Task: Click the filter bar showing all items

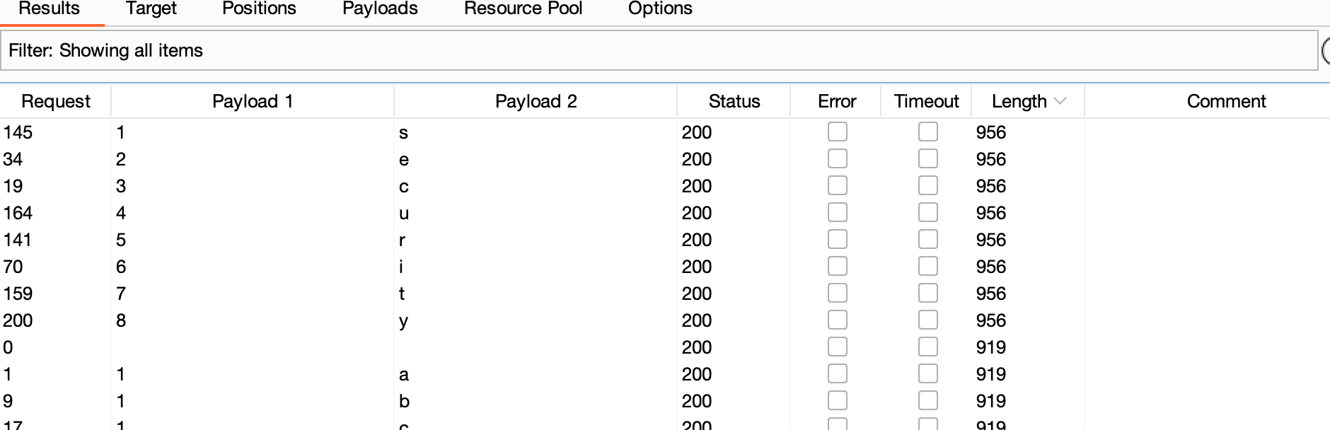Action: [x=658, y=50]
